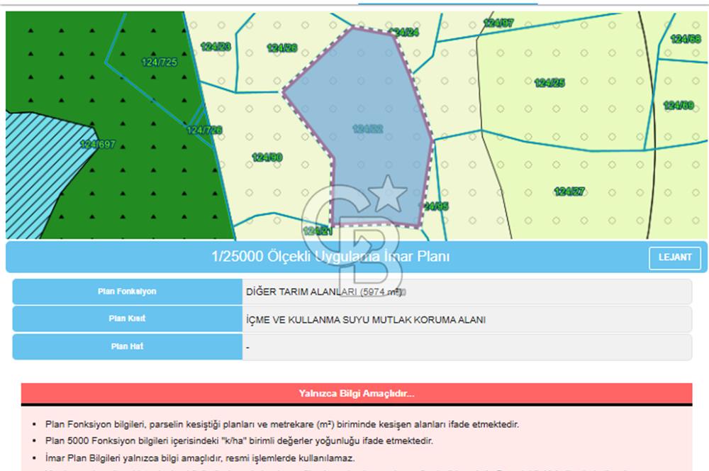
Task: Click parcel label 124/27
Action: [x=568, y=190]
